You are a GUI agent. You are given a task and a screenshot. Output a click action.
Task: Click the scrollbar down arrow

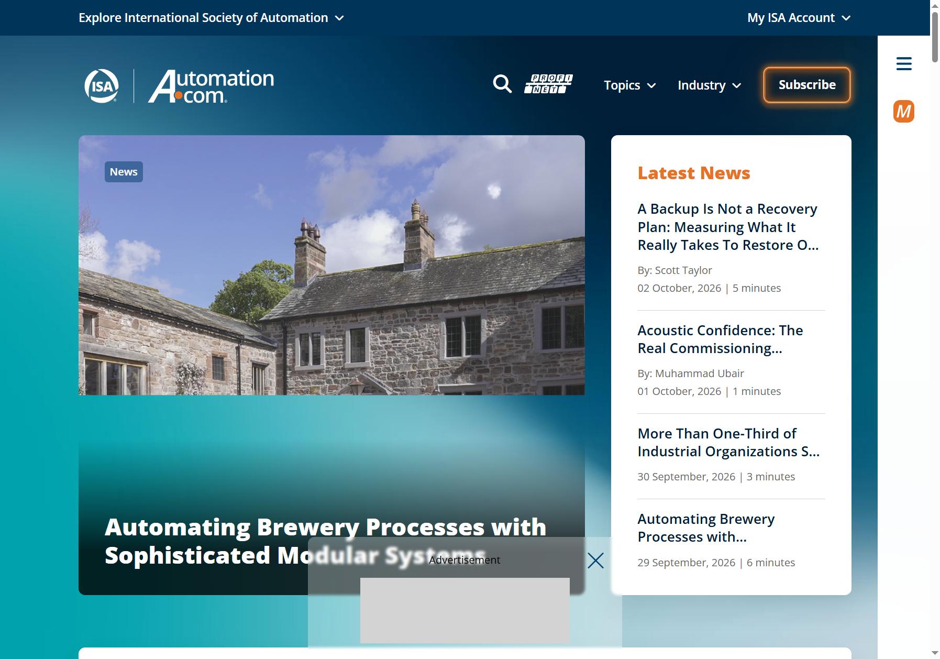point(935,653)
